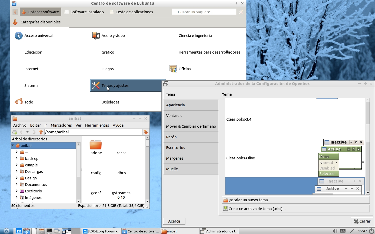Open file manager launcher on taskbar

click(41, 231)
